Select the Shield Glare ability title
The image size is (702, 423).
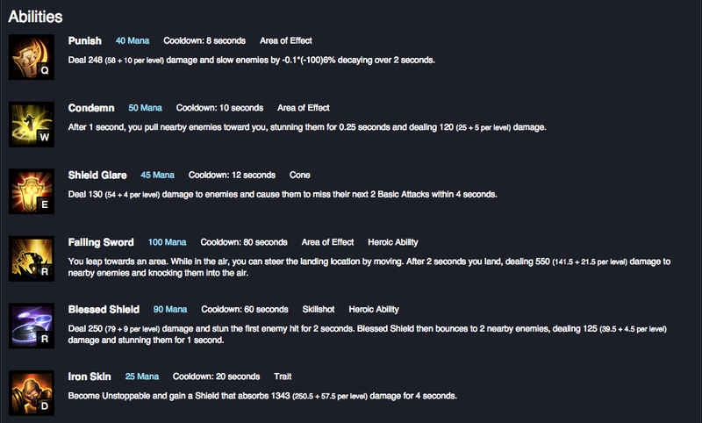[x=97, y=175]
